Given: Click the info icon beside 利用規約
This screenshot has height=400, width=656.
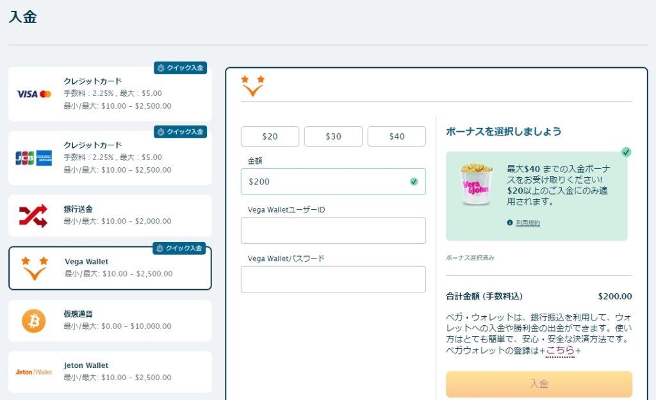Looking at the screenshot, I should pyautogui.click(x=509, y=223).
